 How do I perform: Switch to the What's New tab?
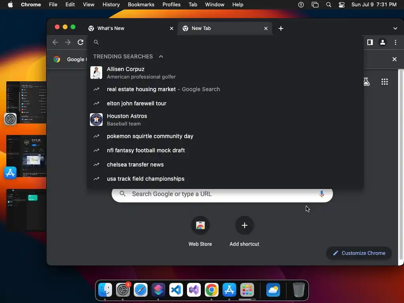[x=130, y=28]
